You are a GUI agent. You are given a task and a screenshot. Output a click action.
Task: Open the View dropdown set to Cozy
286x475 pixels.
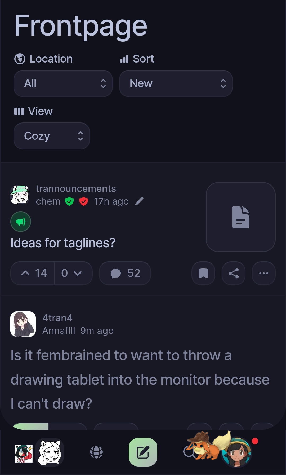52,136
